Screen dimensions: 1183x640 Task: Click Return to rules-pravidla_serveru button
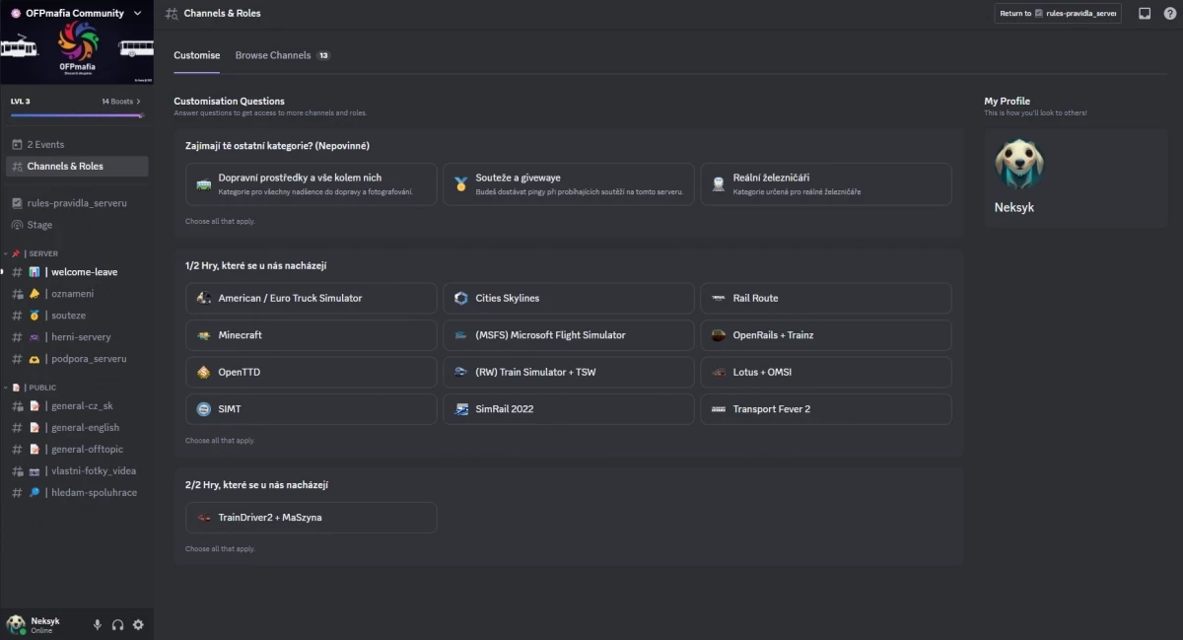pyautogui.click(x=1058, y=14)
